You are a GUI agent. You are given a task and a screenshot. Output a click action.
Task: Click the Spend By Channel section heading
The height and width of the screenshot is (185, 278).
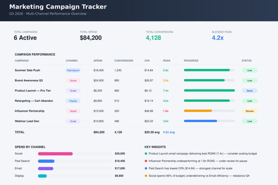30,147
